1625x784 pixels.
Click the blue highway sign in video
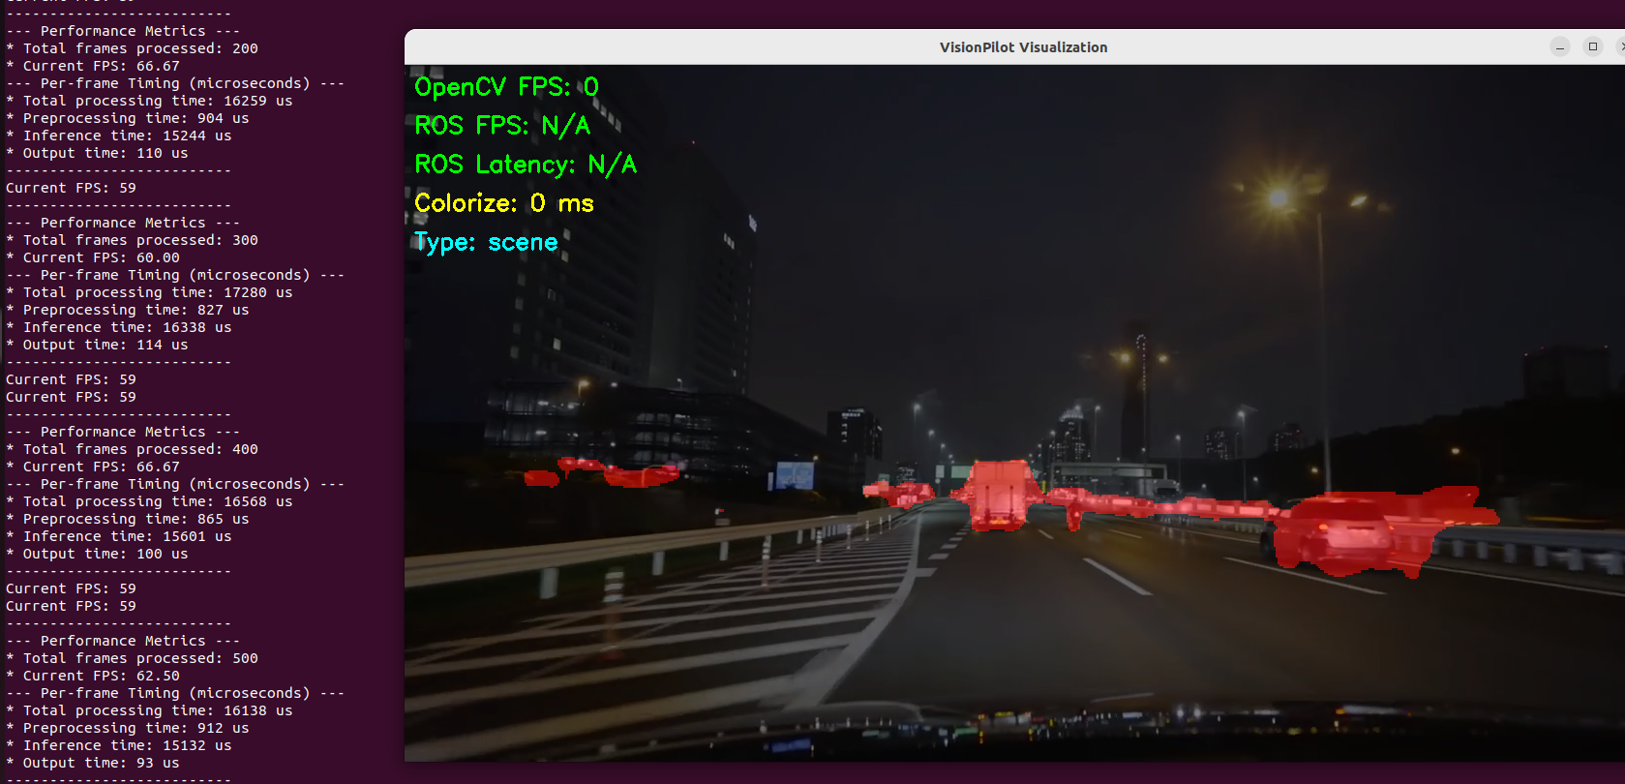[x=795, y=474]
